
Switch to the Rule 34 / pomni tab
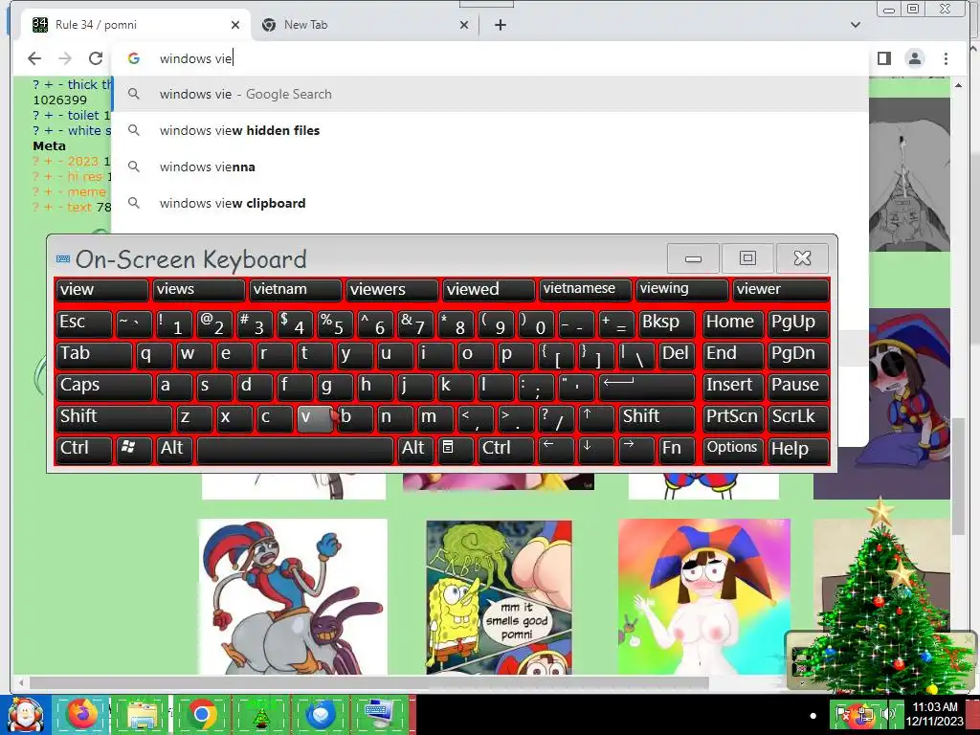coord(134,25)
